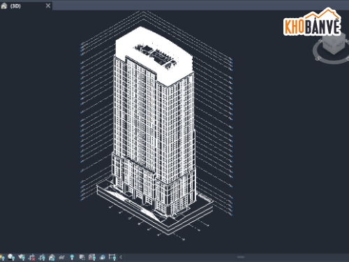
Task: Click the locked 3D view house icon
Action: click(x=52, y=257)
